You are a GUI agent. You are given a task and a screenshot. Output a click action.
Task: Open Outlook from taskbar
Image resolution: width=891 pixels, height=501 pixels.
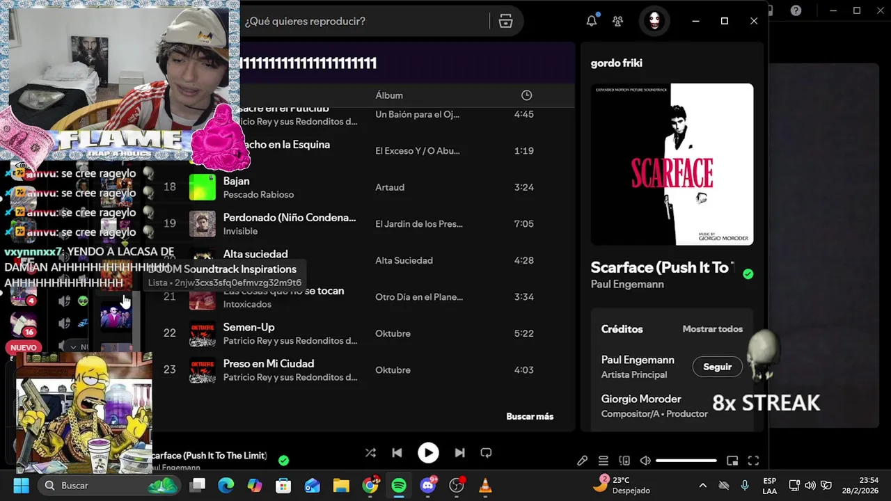(312, 485)
